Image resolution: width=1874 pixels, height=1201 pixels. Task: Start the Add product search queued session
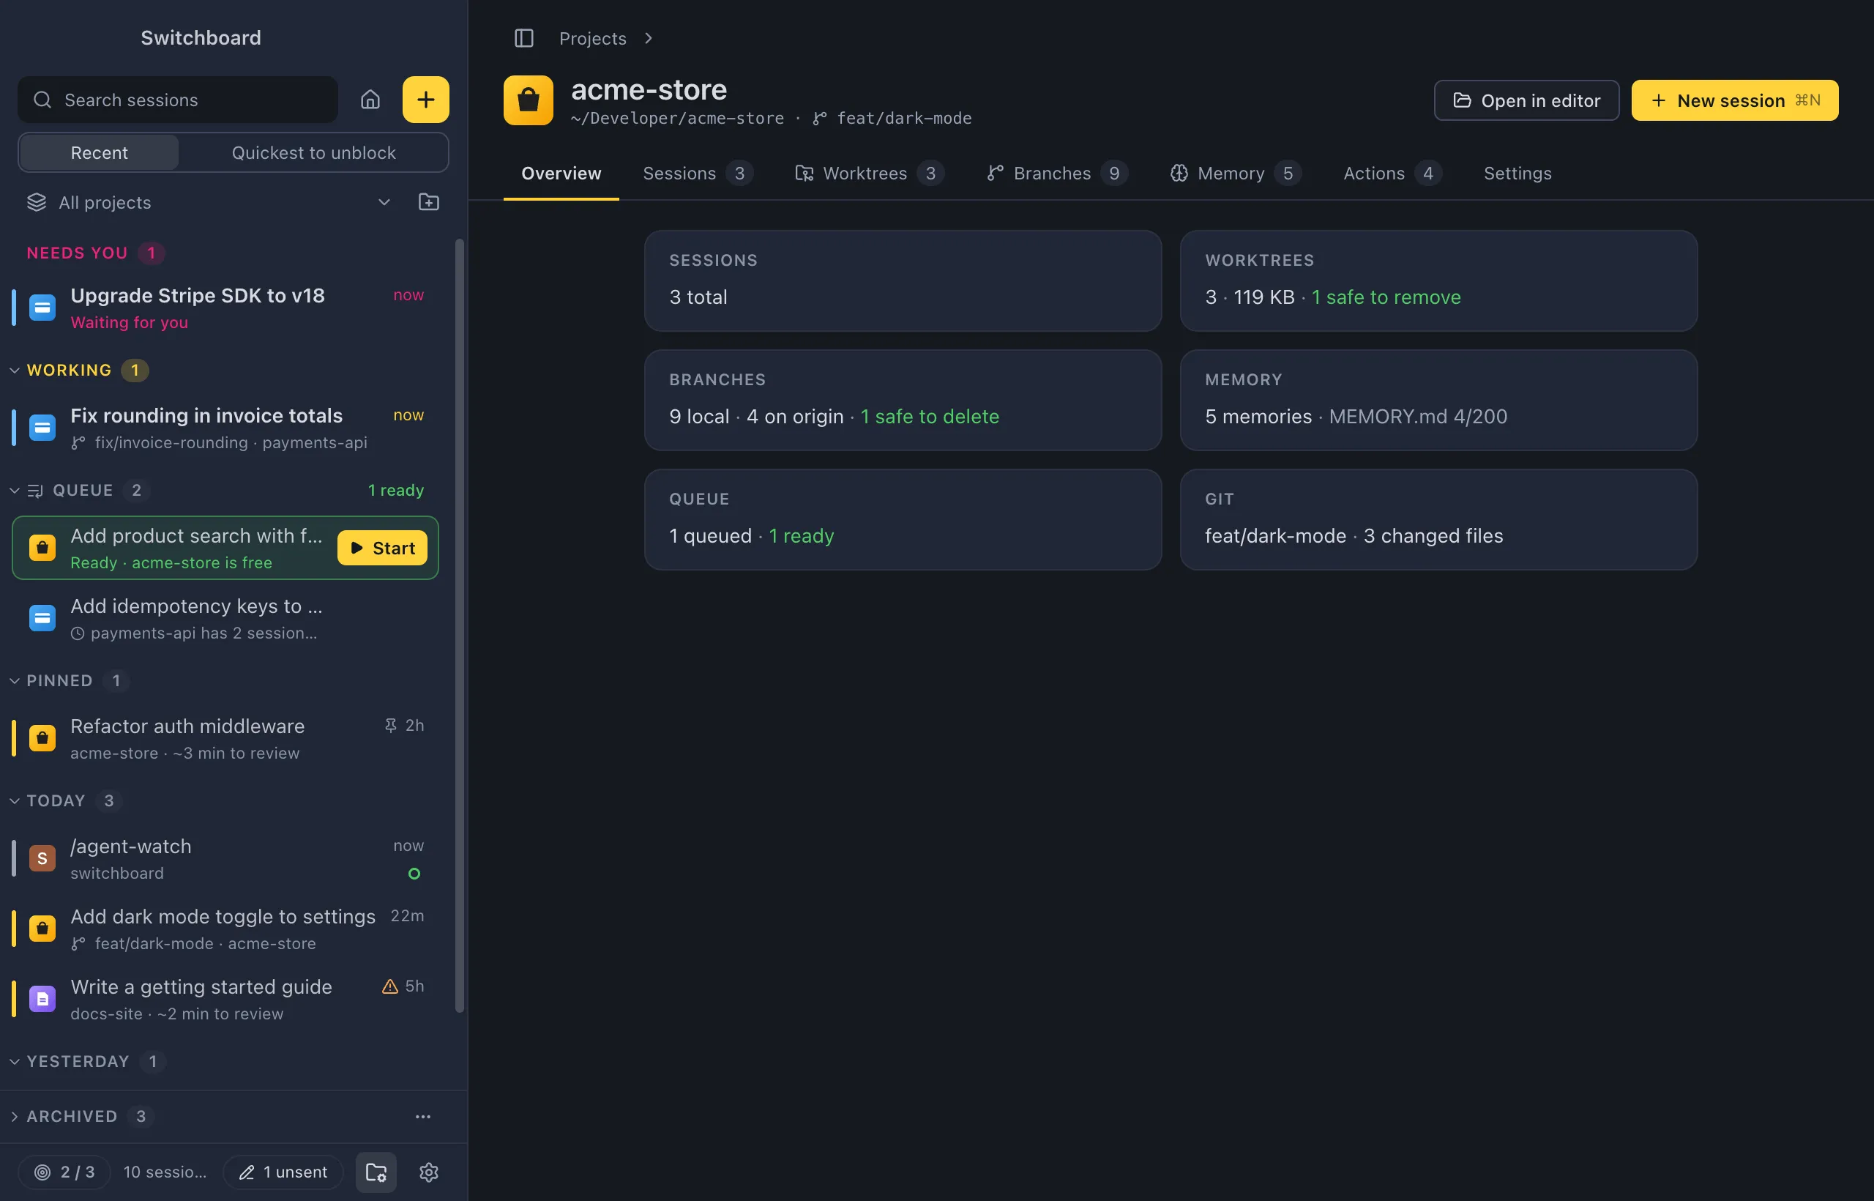coord(382,549)
